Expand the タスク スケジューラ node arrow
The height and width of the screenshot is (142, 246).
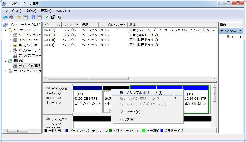coord(11,35)
